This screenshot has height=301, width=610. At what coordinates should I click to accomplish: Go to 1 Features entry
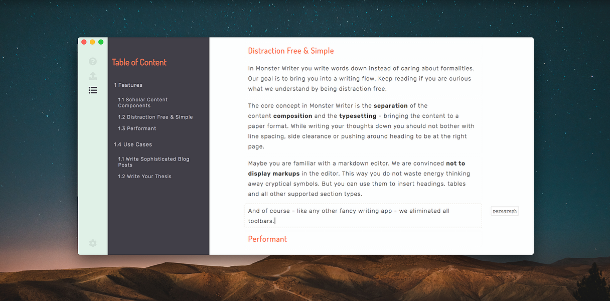128,85
